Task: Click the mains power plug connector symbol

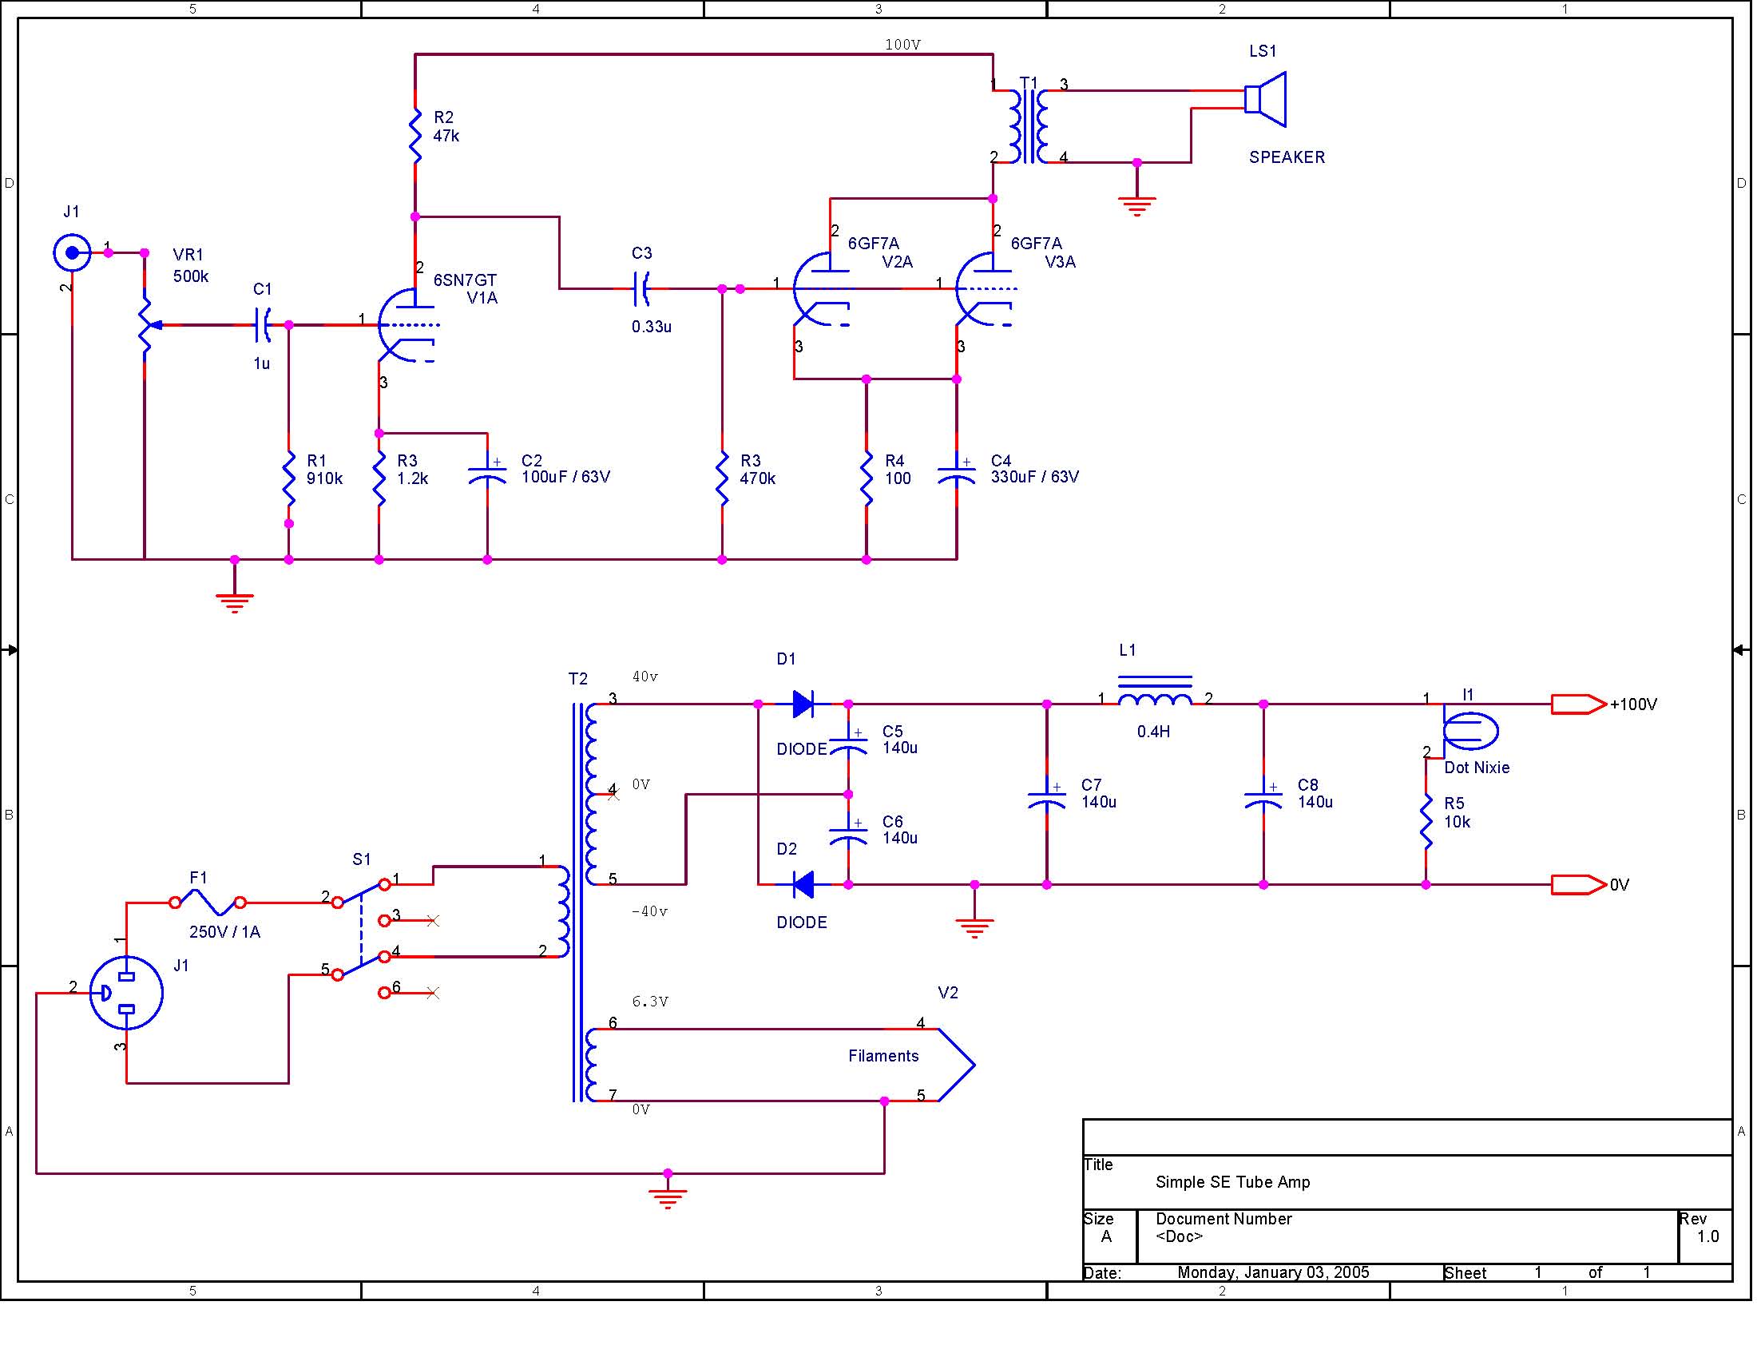Action: click(x=126, y=994)
